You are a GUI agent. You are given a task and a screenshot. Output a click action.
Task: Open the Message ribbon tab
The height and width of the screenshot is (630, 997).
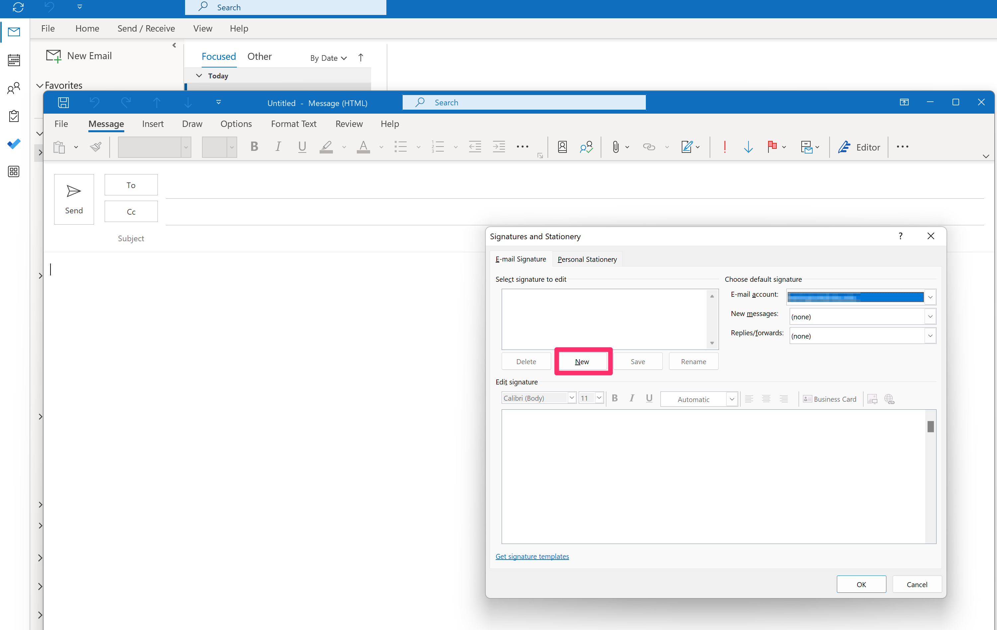(x=106, y=123)
